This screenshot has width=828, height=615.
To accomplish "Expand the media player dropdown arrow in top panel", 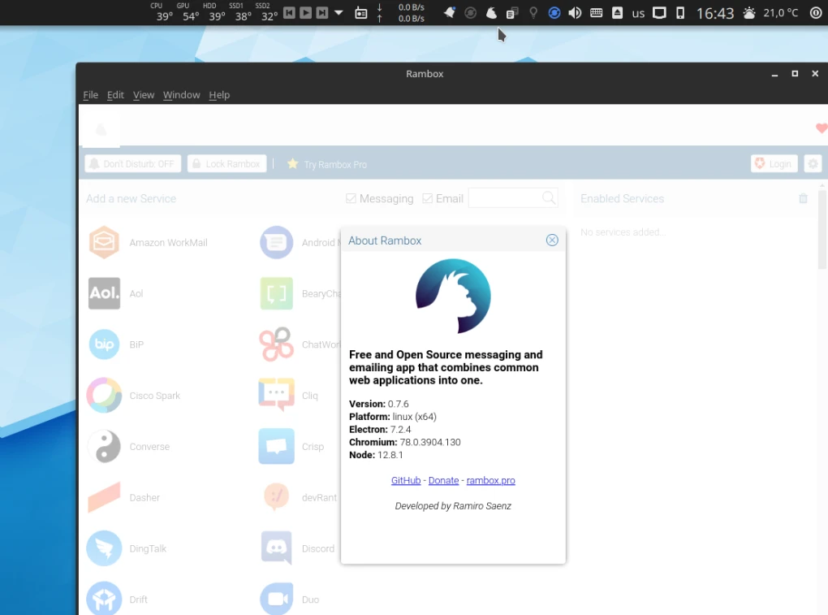I will [x=339, y=13].
